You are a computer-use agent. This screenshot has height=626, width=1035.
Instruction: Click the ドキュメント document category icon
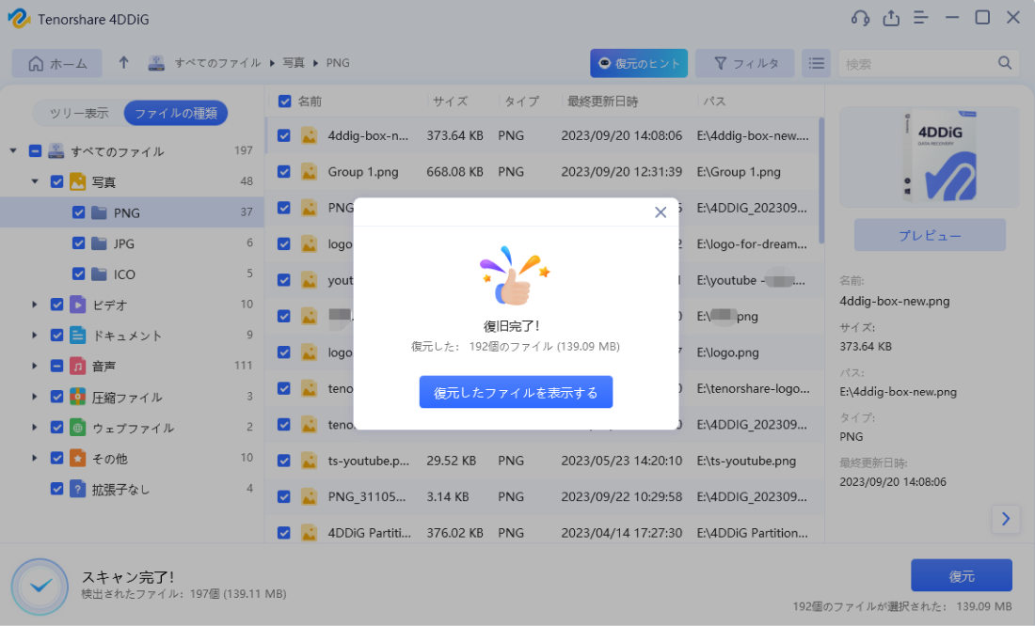click(78, 336)
